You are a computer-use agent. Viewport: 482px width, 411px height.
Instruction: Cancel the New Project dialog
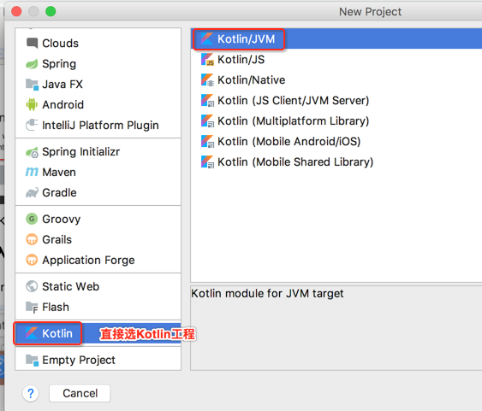click(x=80, y=393)
